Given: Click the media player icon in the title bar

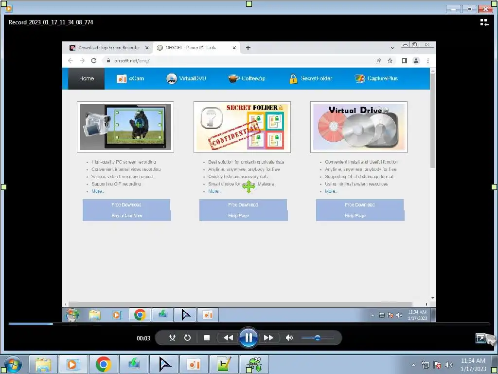Looking at the screenshot, I should (x=9, y=9).
